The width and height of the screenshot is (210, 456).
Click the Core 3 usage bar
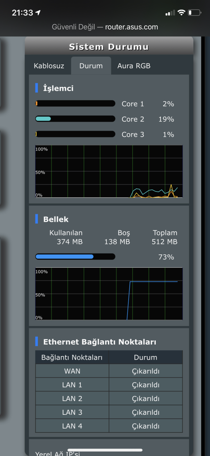point(75,134)
